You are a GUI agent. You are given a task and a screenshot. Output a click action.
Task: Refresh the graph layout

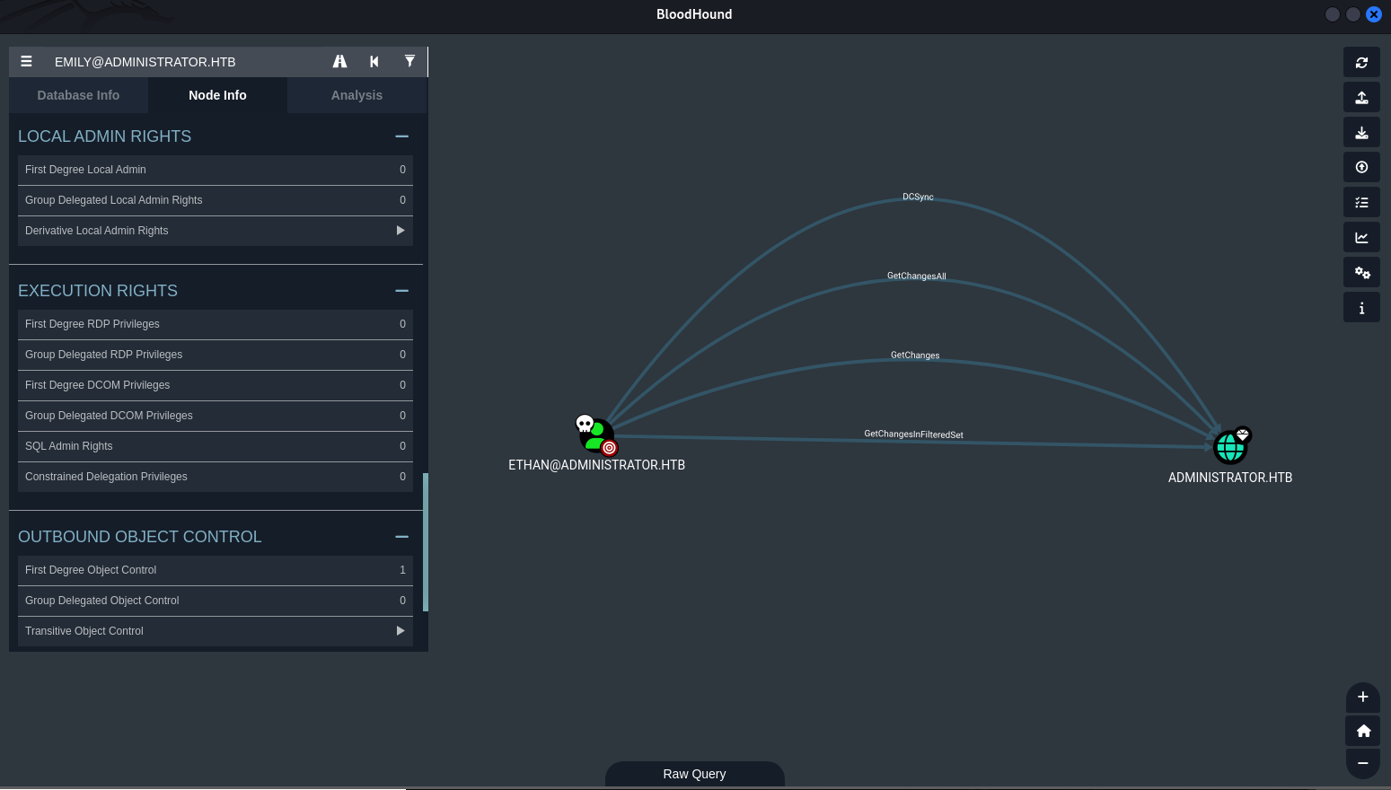(1361, 63)
